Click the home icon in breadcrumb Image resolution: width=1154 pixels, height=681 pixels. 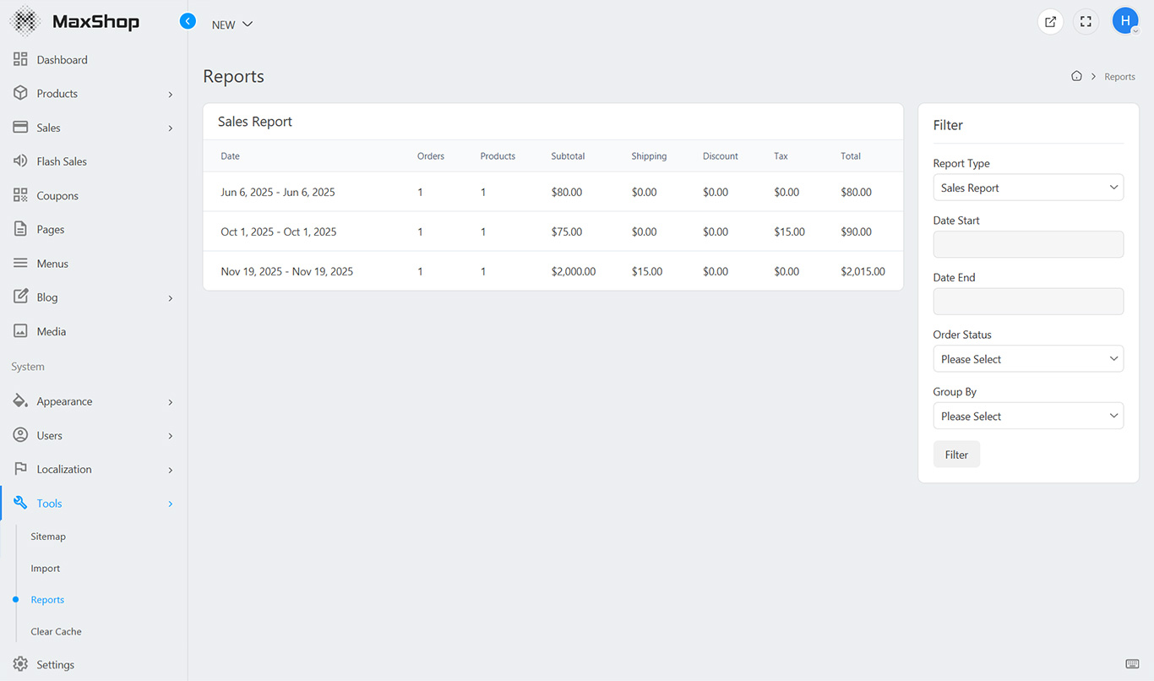(x=1076, y=76)
